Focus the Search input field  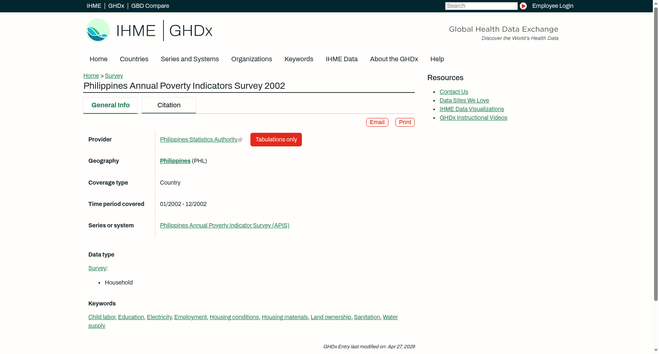point(481,6)
